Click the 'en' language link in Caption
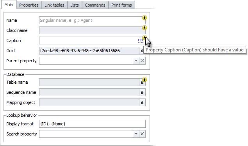248x146 pixels. point(140,40)
